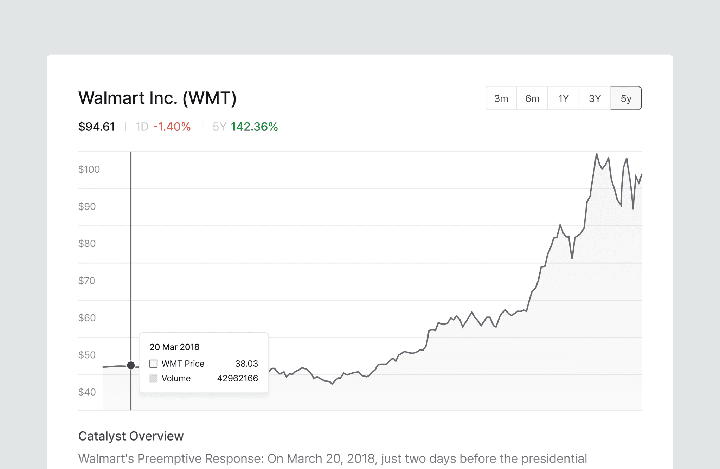Click the hovered data point marker on chart
The width and height of the screenshot is (720, 469).
click(x=131, y=365)
